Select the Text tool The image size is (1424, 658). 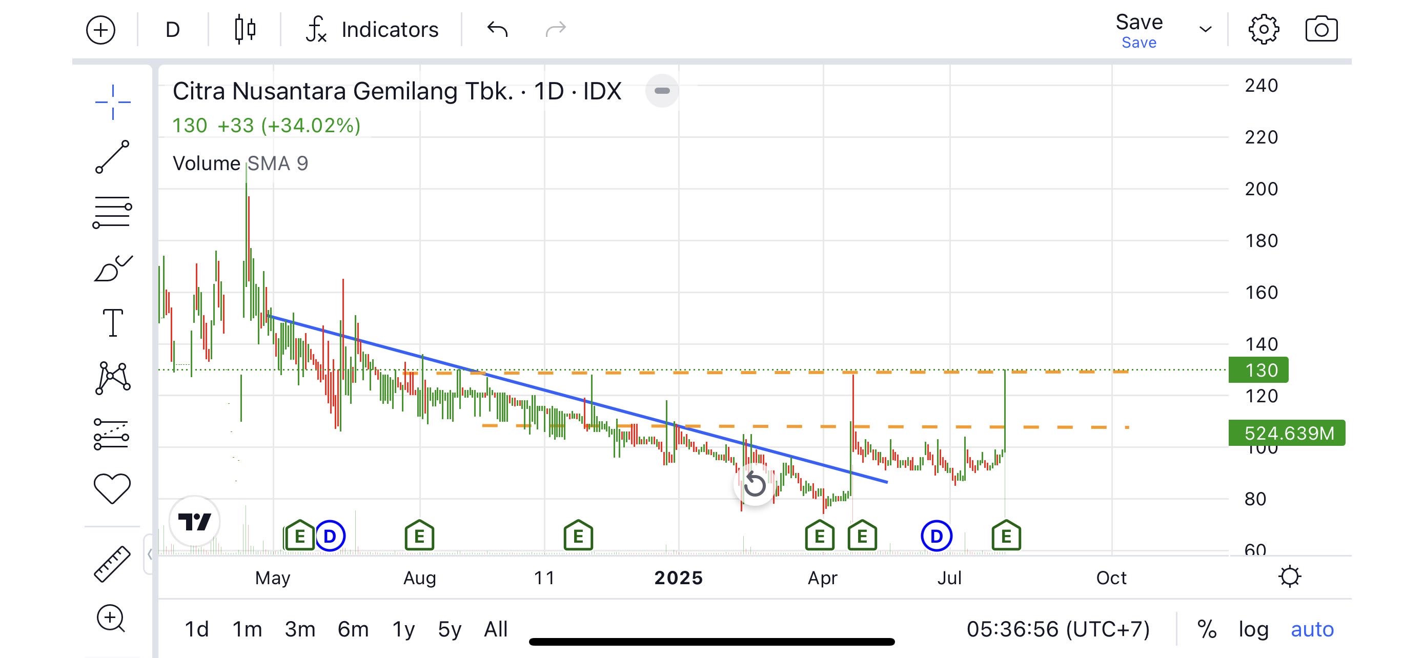(x=113, y=323)
